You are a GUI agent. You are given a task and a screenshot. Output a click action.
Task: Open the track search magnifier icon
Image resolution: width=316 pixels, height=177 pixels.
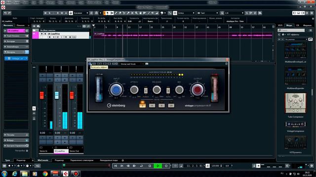88,26
